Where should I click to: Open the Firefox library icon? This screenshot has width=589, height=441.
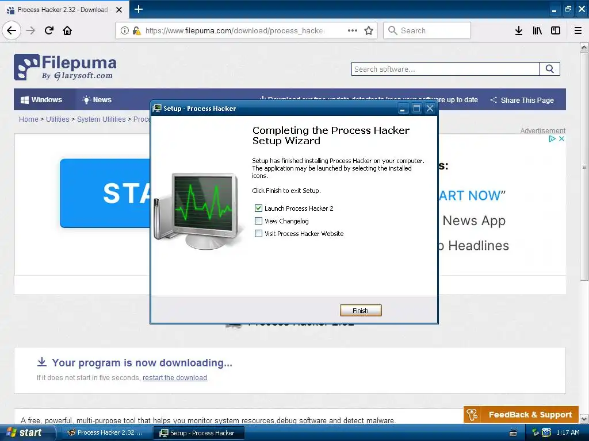pyautogui.click(x=537, y=30)
